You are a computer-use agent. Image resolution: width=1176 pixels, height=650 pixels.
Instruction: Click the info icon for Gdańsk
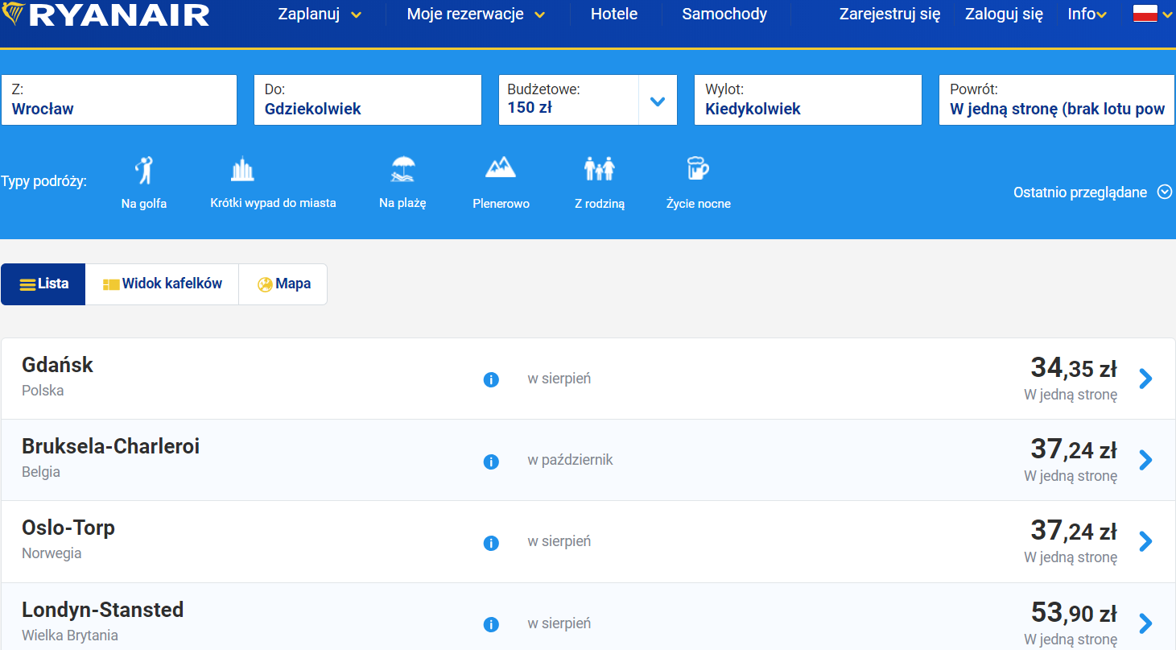pos(491,379)
